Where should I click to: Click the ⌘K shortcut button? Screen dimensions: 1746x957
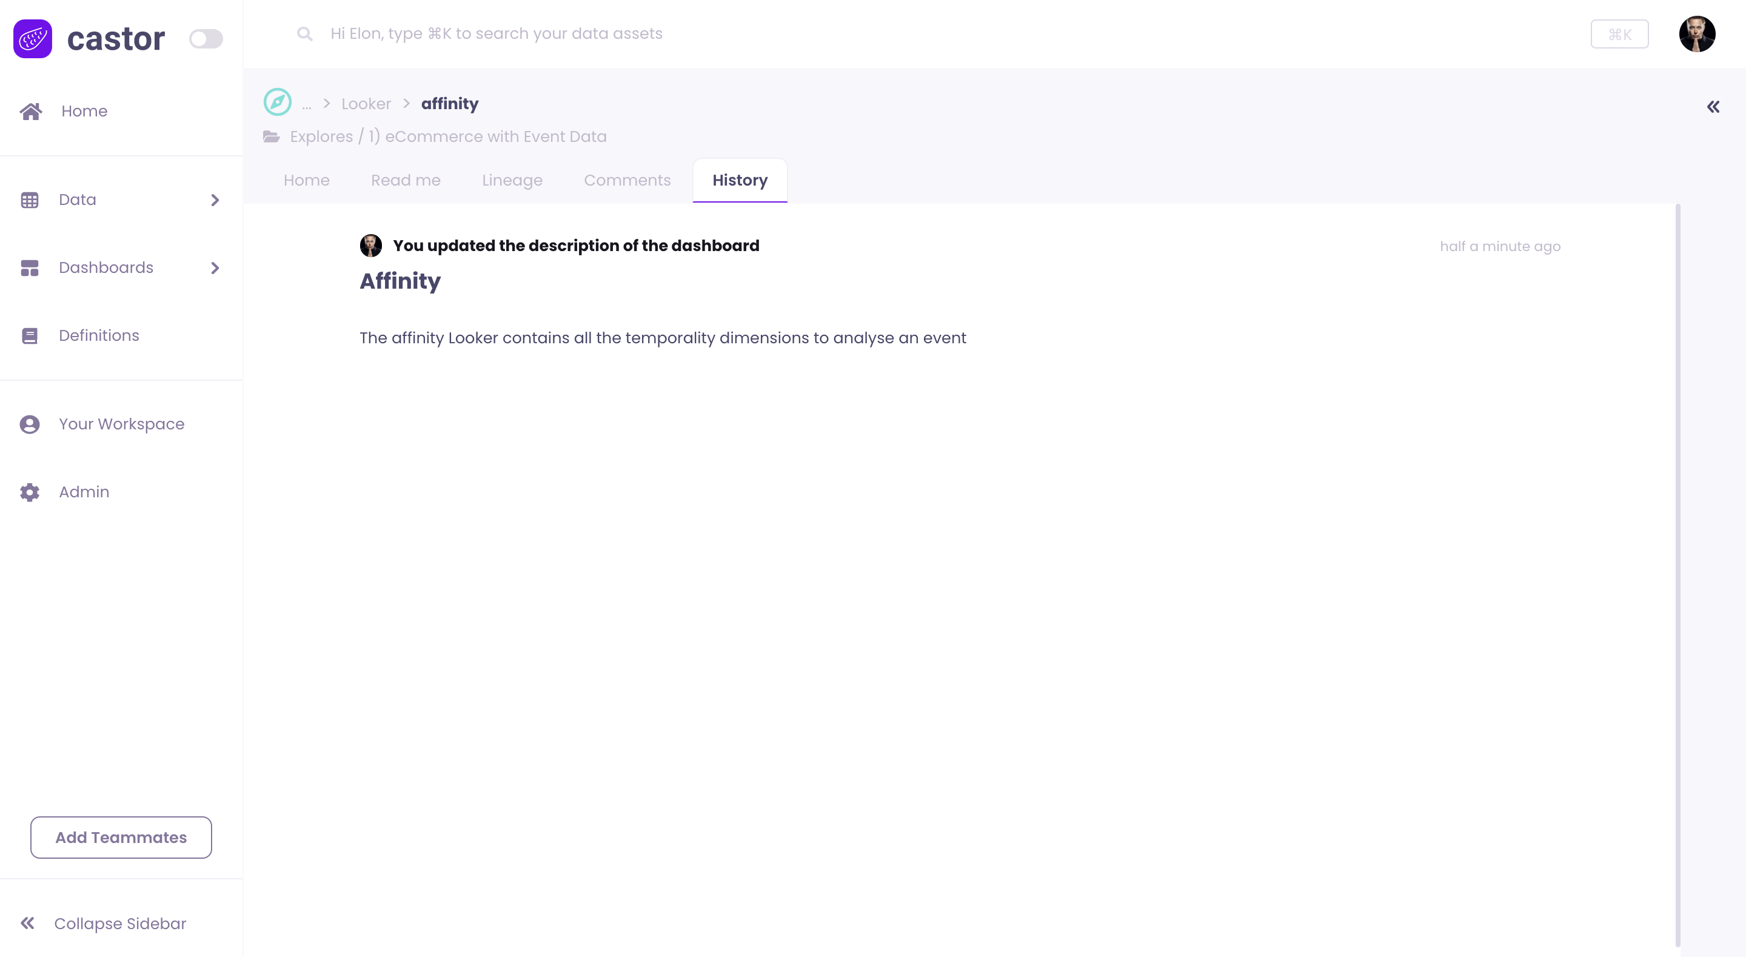tap(1619, 34)
